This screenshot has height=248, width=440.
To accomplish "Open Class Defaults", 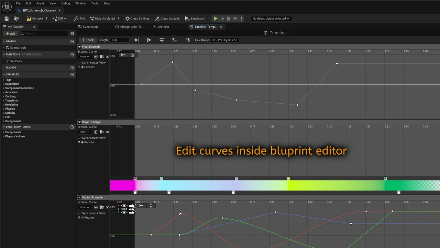I will point(167,19).
